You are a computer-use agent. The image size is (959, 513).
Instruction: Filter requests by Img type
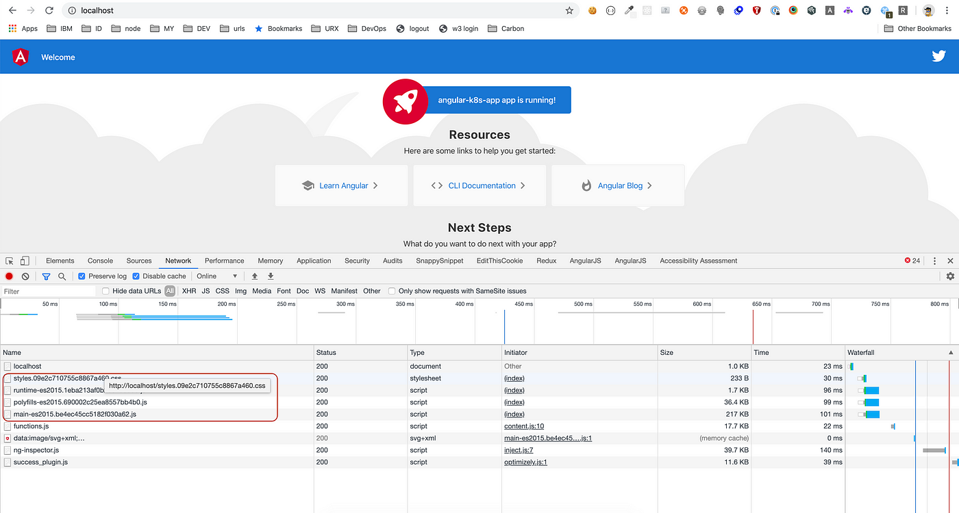[240, 291]
